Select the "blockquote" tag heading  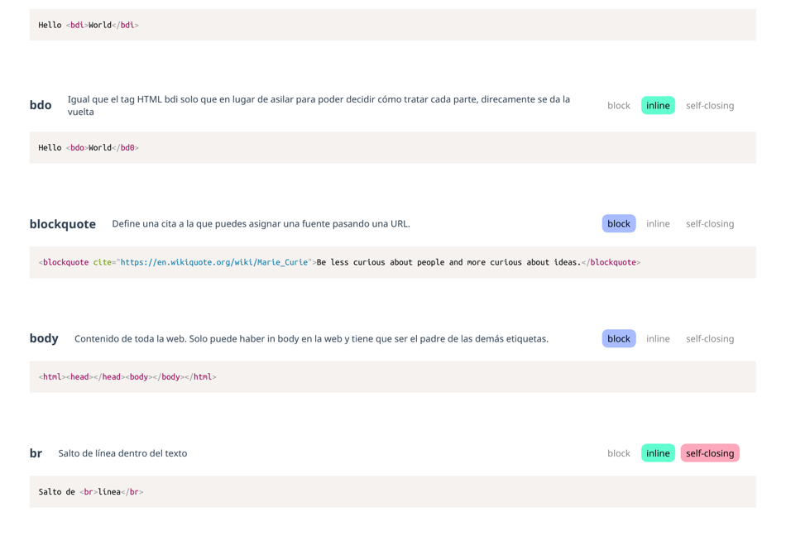[62, 223]
